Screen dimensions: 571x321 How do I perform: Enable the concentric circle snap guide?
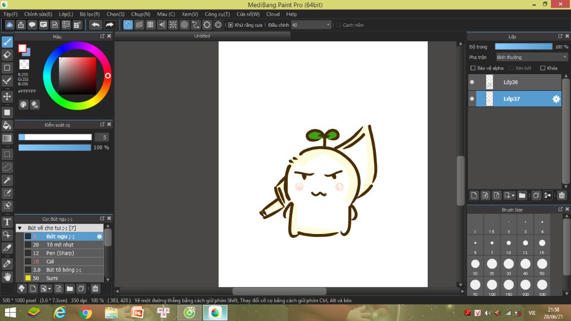(184, 25)
